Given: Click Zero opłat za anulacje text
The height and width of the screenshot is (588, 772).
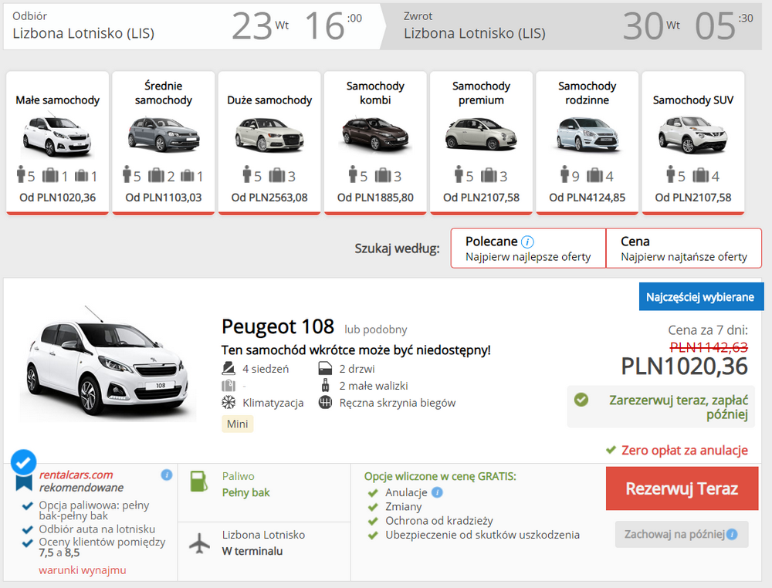Looking at the screenshot, I should [x=684, y=450].
